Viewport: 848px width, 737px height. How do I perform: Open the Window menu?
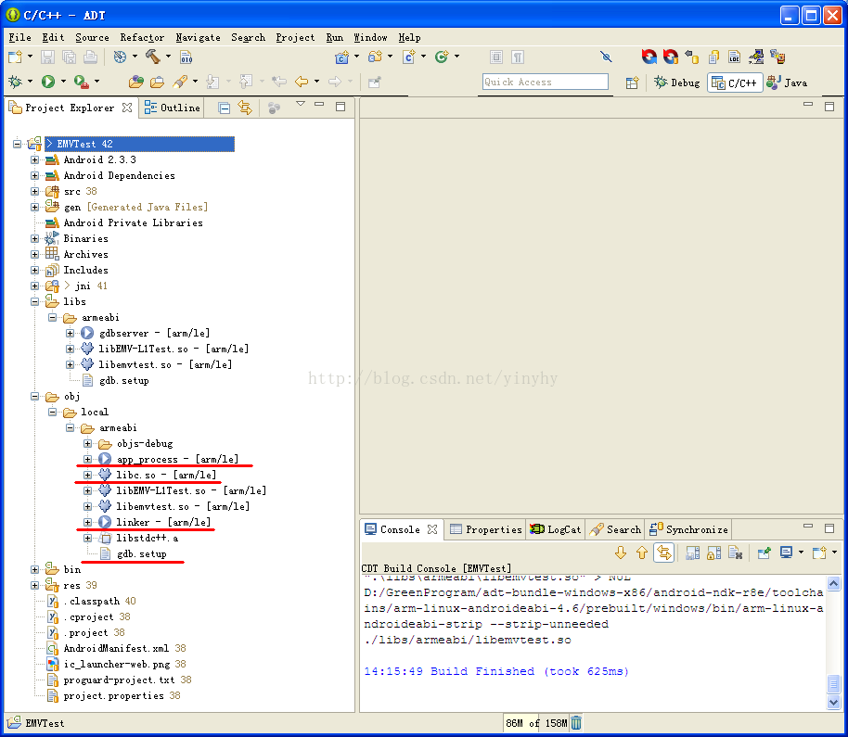[x=370, y=37]
